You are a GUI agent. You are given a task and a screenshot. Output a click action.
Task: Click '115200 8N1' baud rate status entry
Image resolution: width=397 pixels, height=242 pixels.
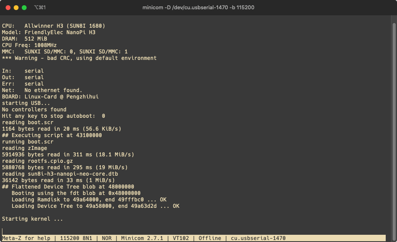(76, 238)
